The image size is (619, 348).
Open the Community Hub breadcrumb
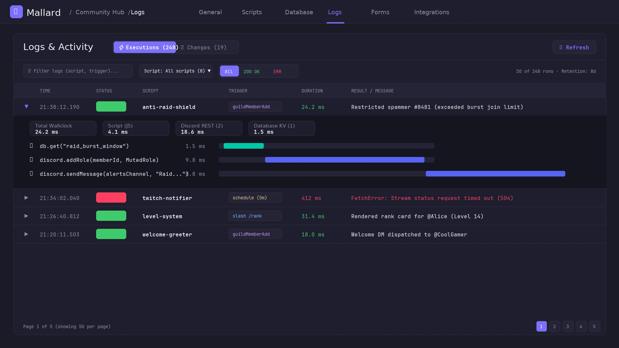(100, 12)
